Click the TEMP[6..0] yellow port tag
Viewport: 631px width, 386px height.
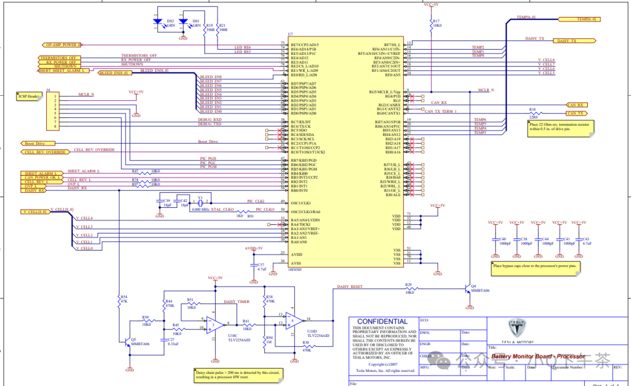[x=580, y=19]
